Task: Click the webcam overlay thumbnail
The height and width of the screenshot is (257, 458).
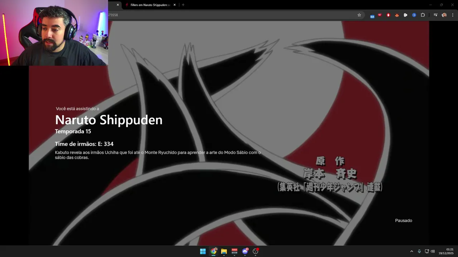Action: pyautogui.click(x=54, y=33)
